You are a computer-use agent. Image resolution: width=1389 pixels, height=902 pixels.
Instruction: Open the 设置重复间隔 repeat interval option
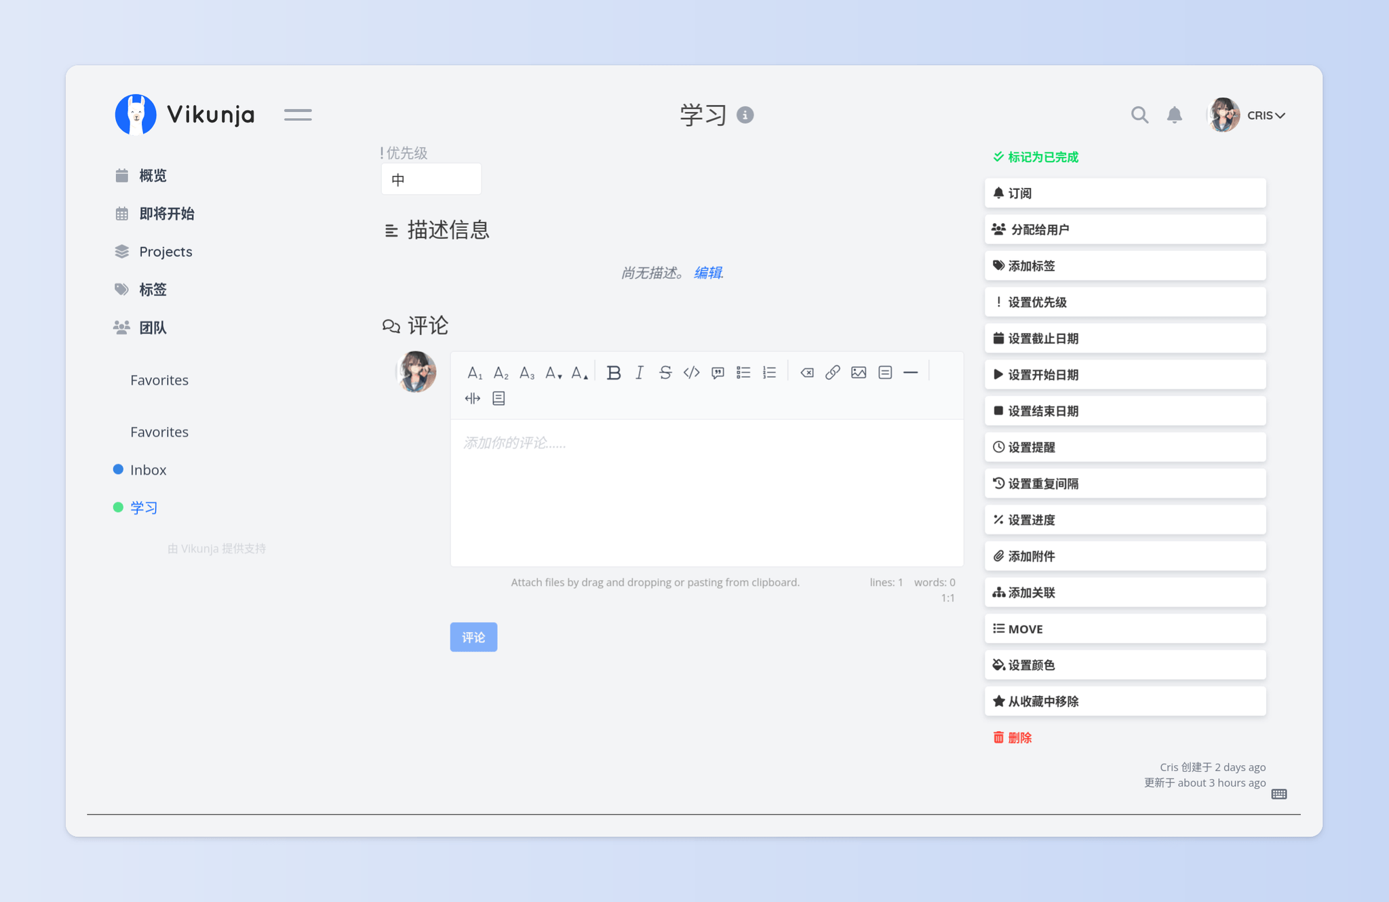click(x=1125, y=484)
